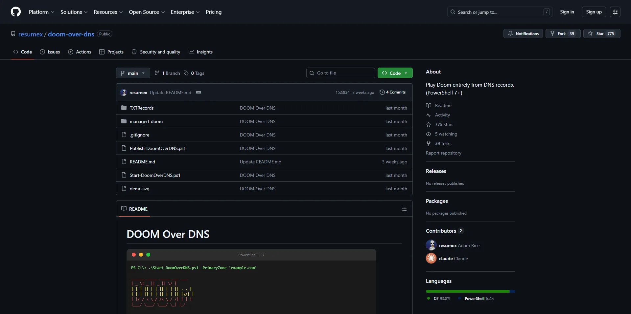Toggle Notifications for this repository
631x314 pixels.
pyautogui.click(x=523, y=33)
